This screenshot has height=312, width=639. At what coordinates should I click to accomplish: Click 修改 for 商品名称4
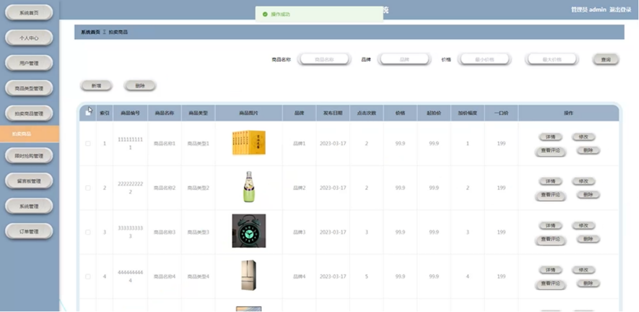click(x=583, y=270)
